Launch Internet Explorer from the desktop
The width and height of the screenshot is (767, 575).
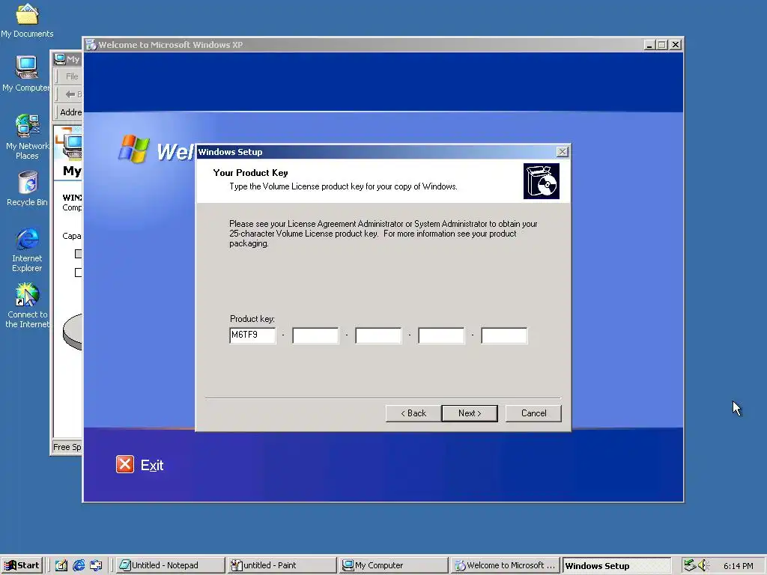27,250
